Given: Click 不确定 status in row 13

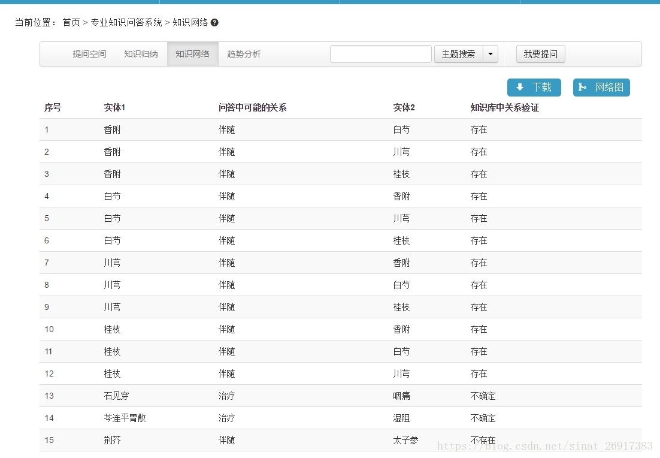Looking at the screenshot, I should [483, 396].
